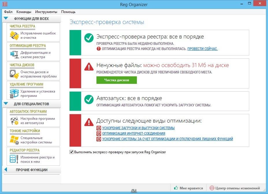268x194 pixels.
Task: Click red warning triangle for unneeded files
Action: click(89, 66)
